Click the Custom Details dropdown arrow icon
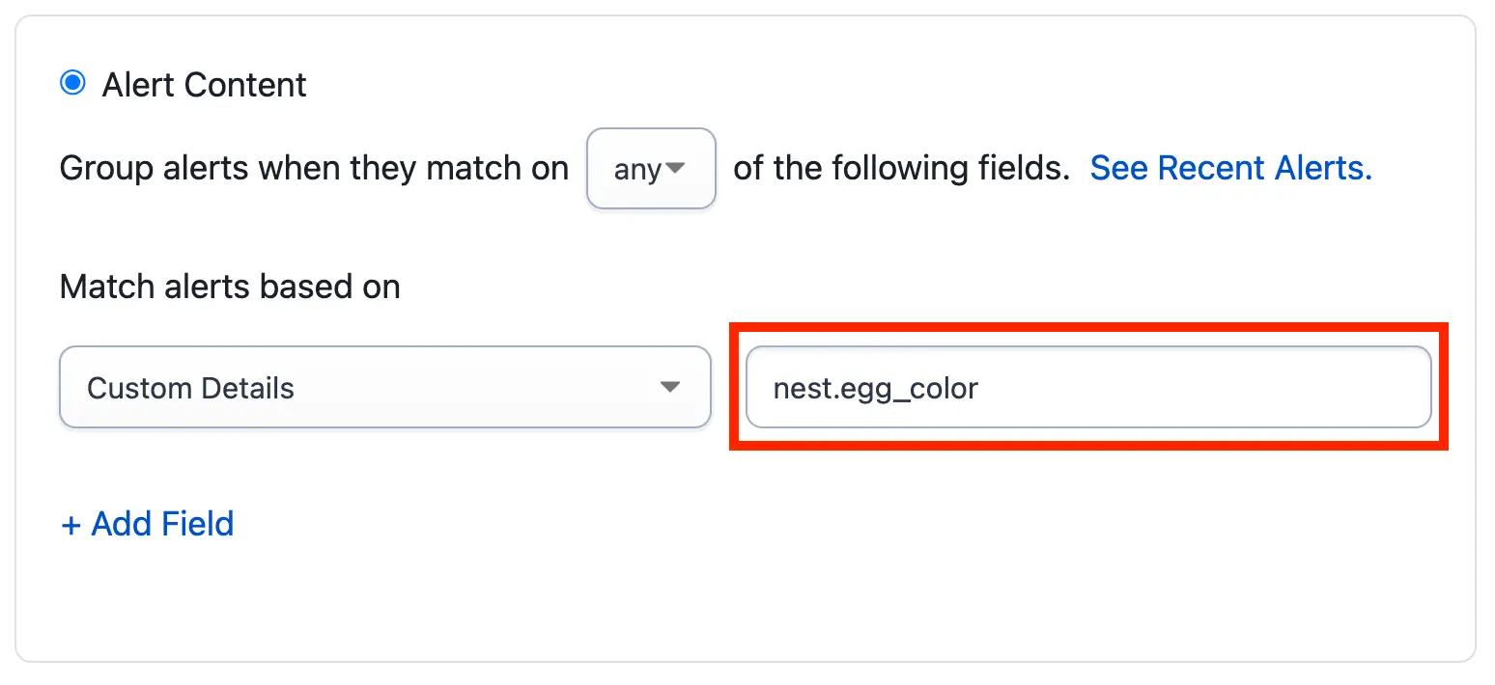 [x=670, y=388]
